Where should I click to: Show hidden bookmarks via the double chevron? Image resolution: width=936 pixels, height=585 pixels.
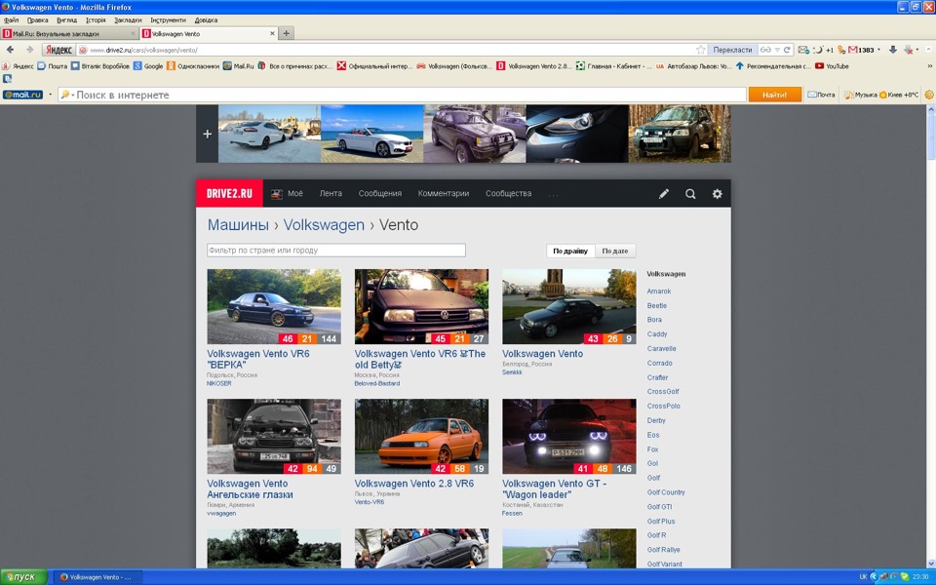click(929, 66)
